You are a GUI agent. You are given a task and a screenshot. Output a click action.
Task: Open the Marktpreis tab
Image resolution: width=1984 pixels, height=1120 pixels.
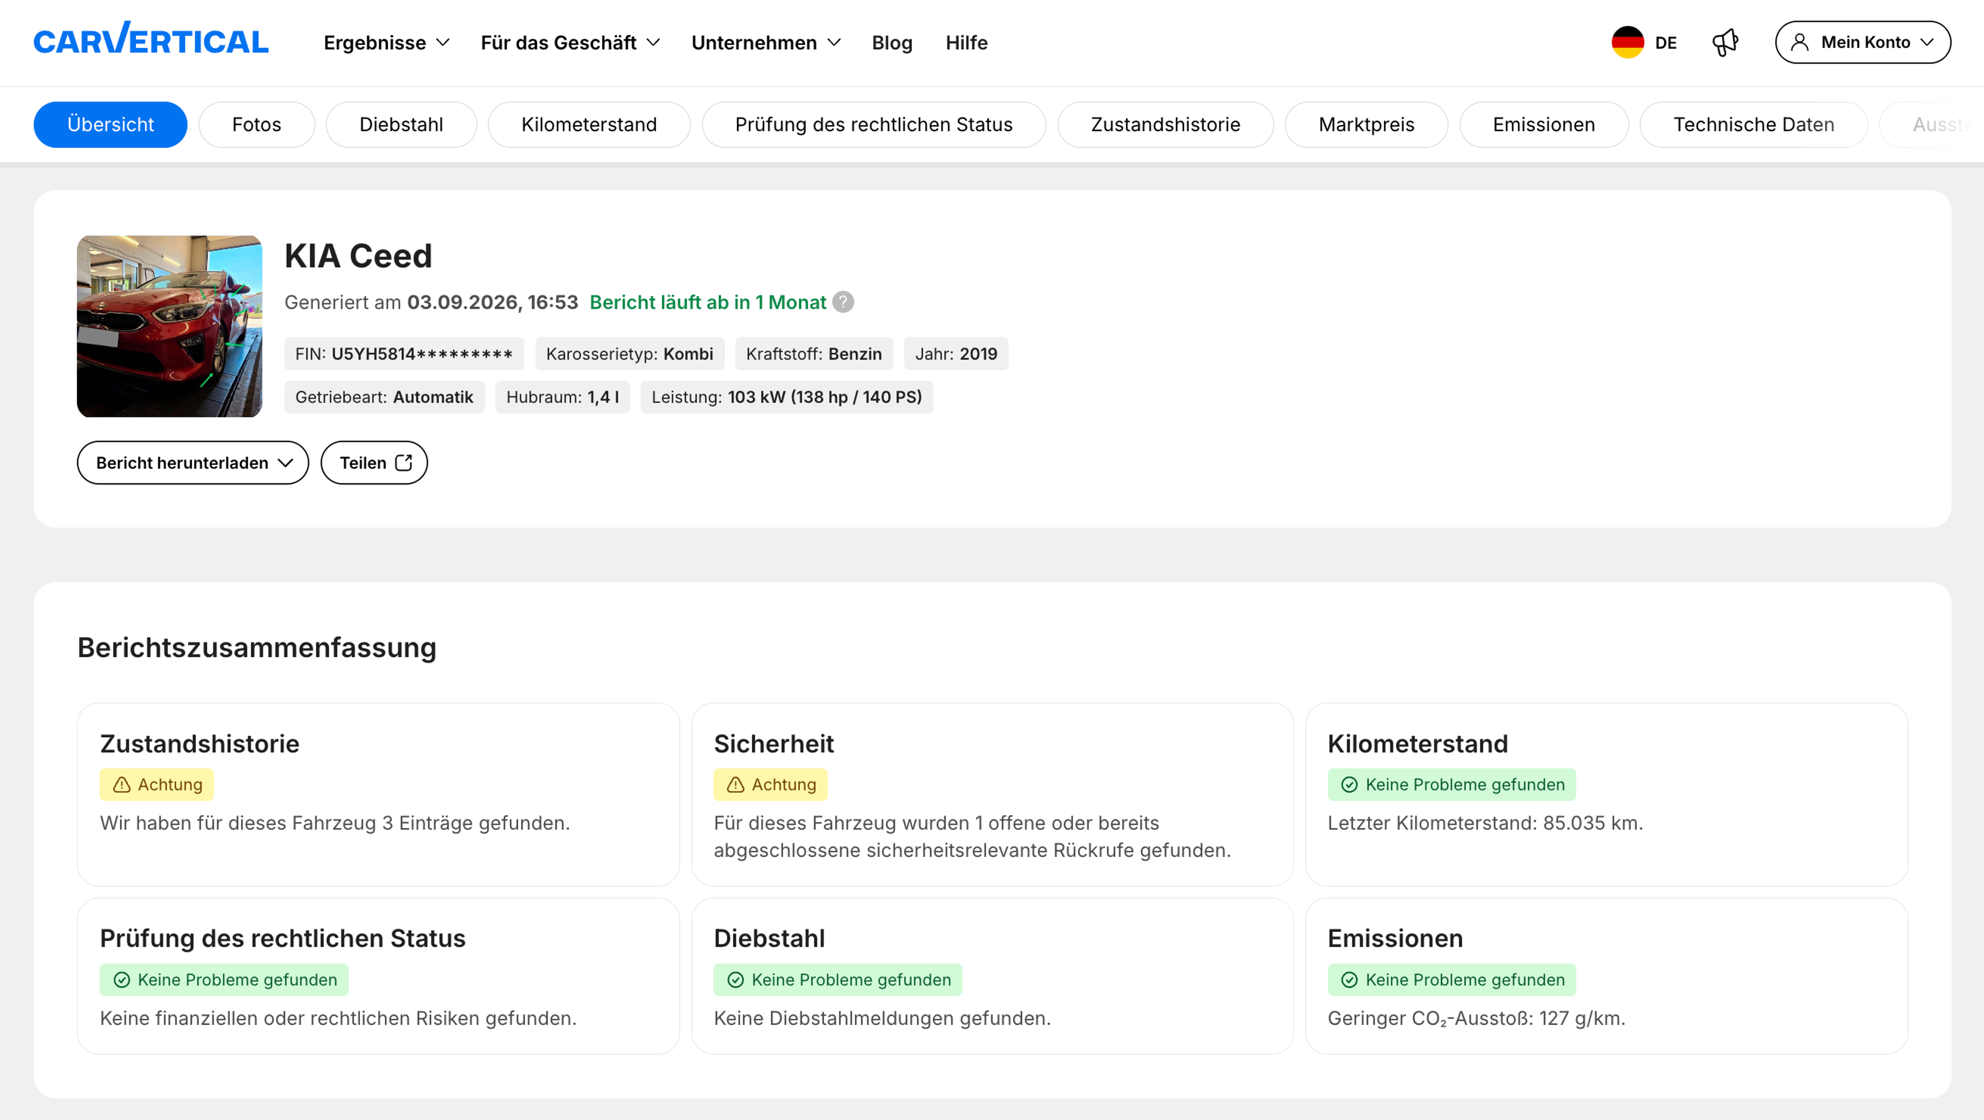(1366, 125)
